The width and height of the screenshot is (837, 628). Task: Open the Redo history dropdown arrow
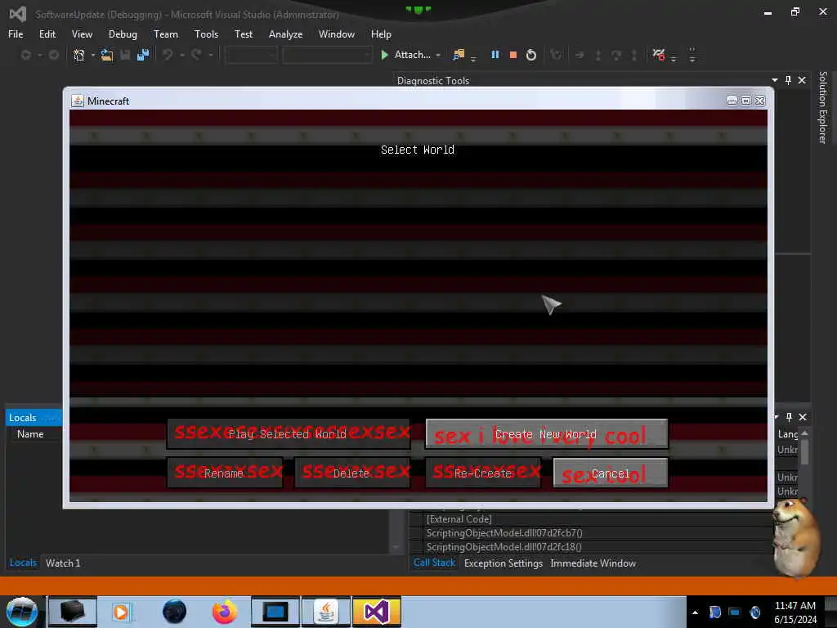coord(210,55)
